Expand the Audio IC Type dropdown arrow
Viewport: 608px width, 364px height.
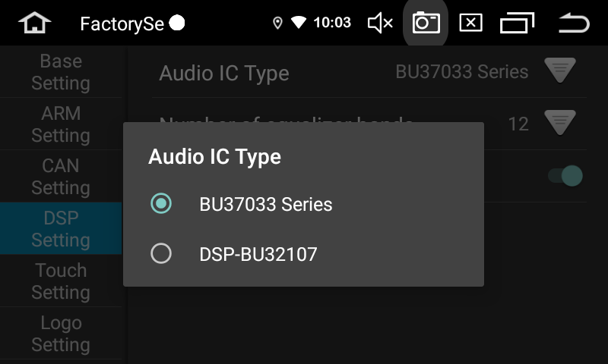coord(560,72)
